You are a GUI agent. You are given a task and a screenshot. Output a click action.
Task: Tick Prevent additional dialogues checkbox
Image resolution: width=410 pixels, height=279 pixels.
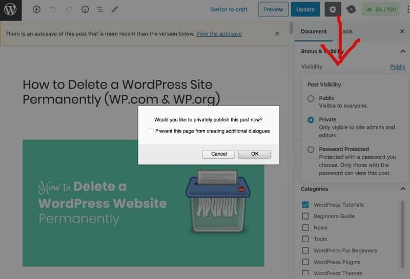click(x=151, y=131)
